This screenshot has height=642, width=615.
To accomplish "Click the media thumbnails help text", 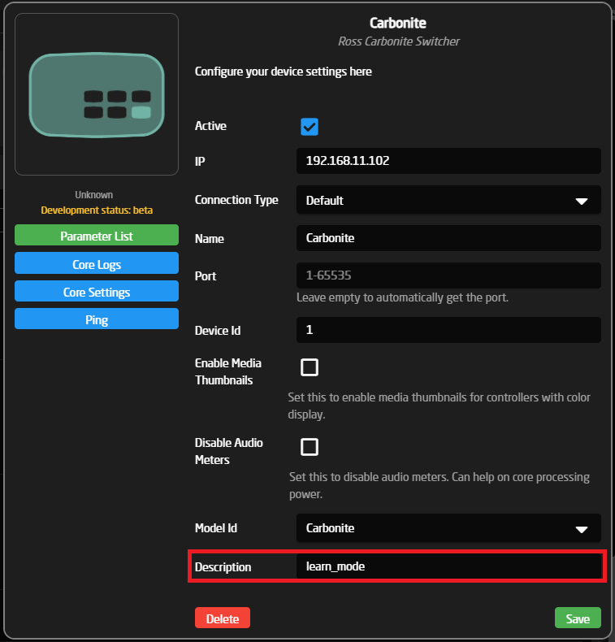I will tap(439, 406).
